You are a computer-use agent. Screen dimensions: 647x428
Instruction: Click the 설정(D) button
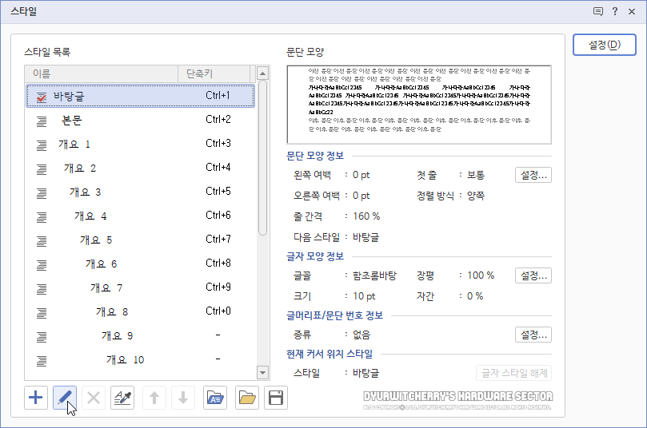(605, 45)
